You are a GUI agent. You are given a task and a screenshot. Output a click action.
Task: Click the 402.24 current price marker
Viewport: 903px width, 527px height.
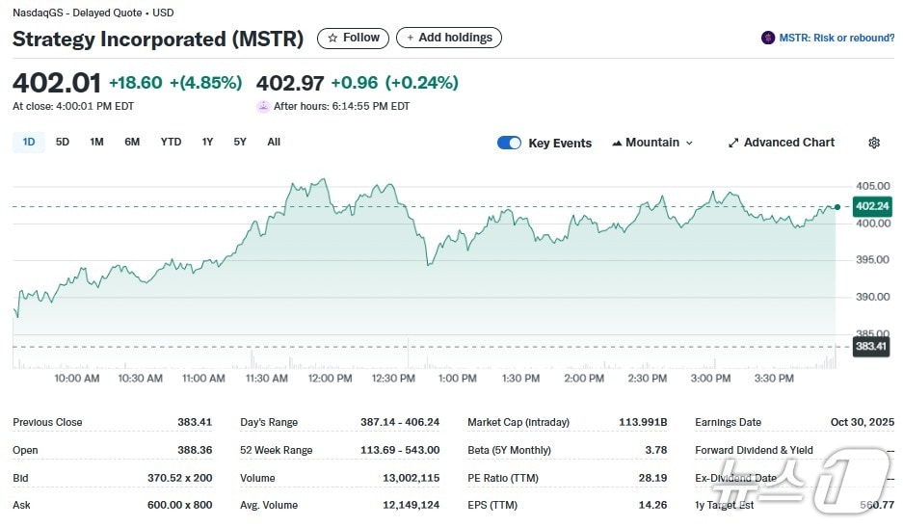(871, 206)
